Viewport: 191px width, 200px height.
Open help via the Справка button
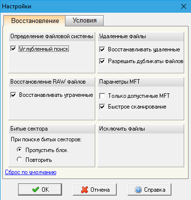click(x=149, y=190)
